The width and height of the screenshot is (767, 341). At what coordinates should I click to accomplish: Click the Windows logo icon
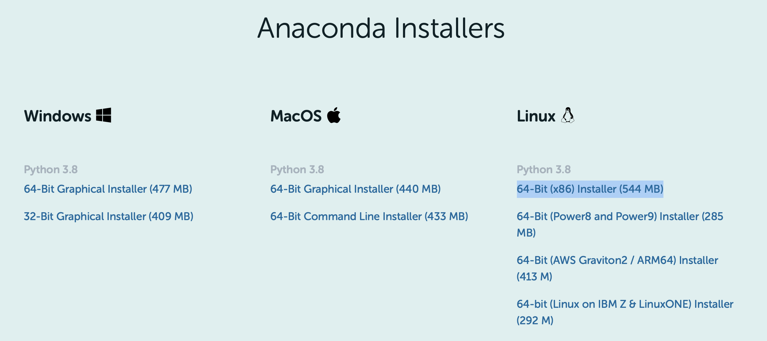[104, 115]
